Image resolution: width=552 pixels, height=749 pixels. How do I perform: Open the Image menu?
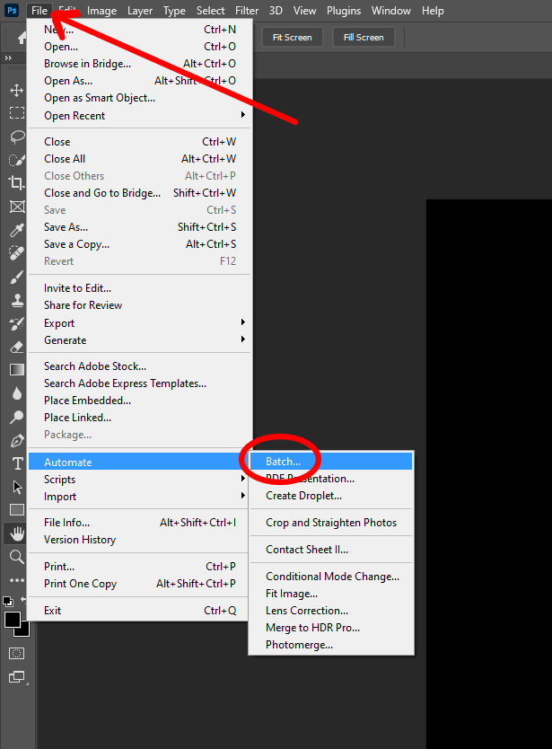pyautogui.click(x=101, y=11)
